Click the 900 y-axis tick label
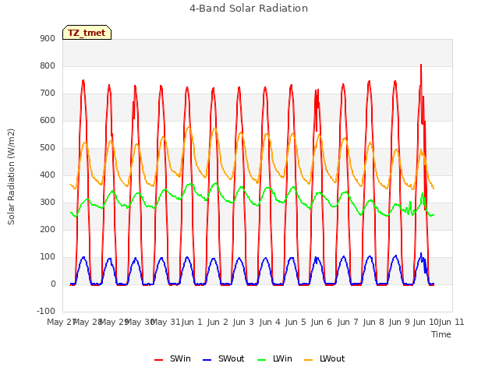 (48, 38)
